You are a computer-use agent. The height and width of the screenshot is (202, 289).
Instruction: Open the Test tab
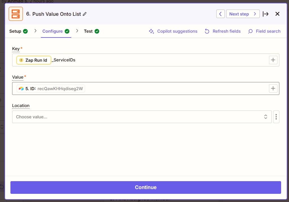pyautogui.click(x=92, y=31)
